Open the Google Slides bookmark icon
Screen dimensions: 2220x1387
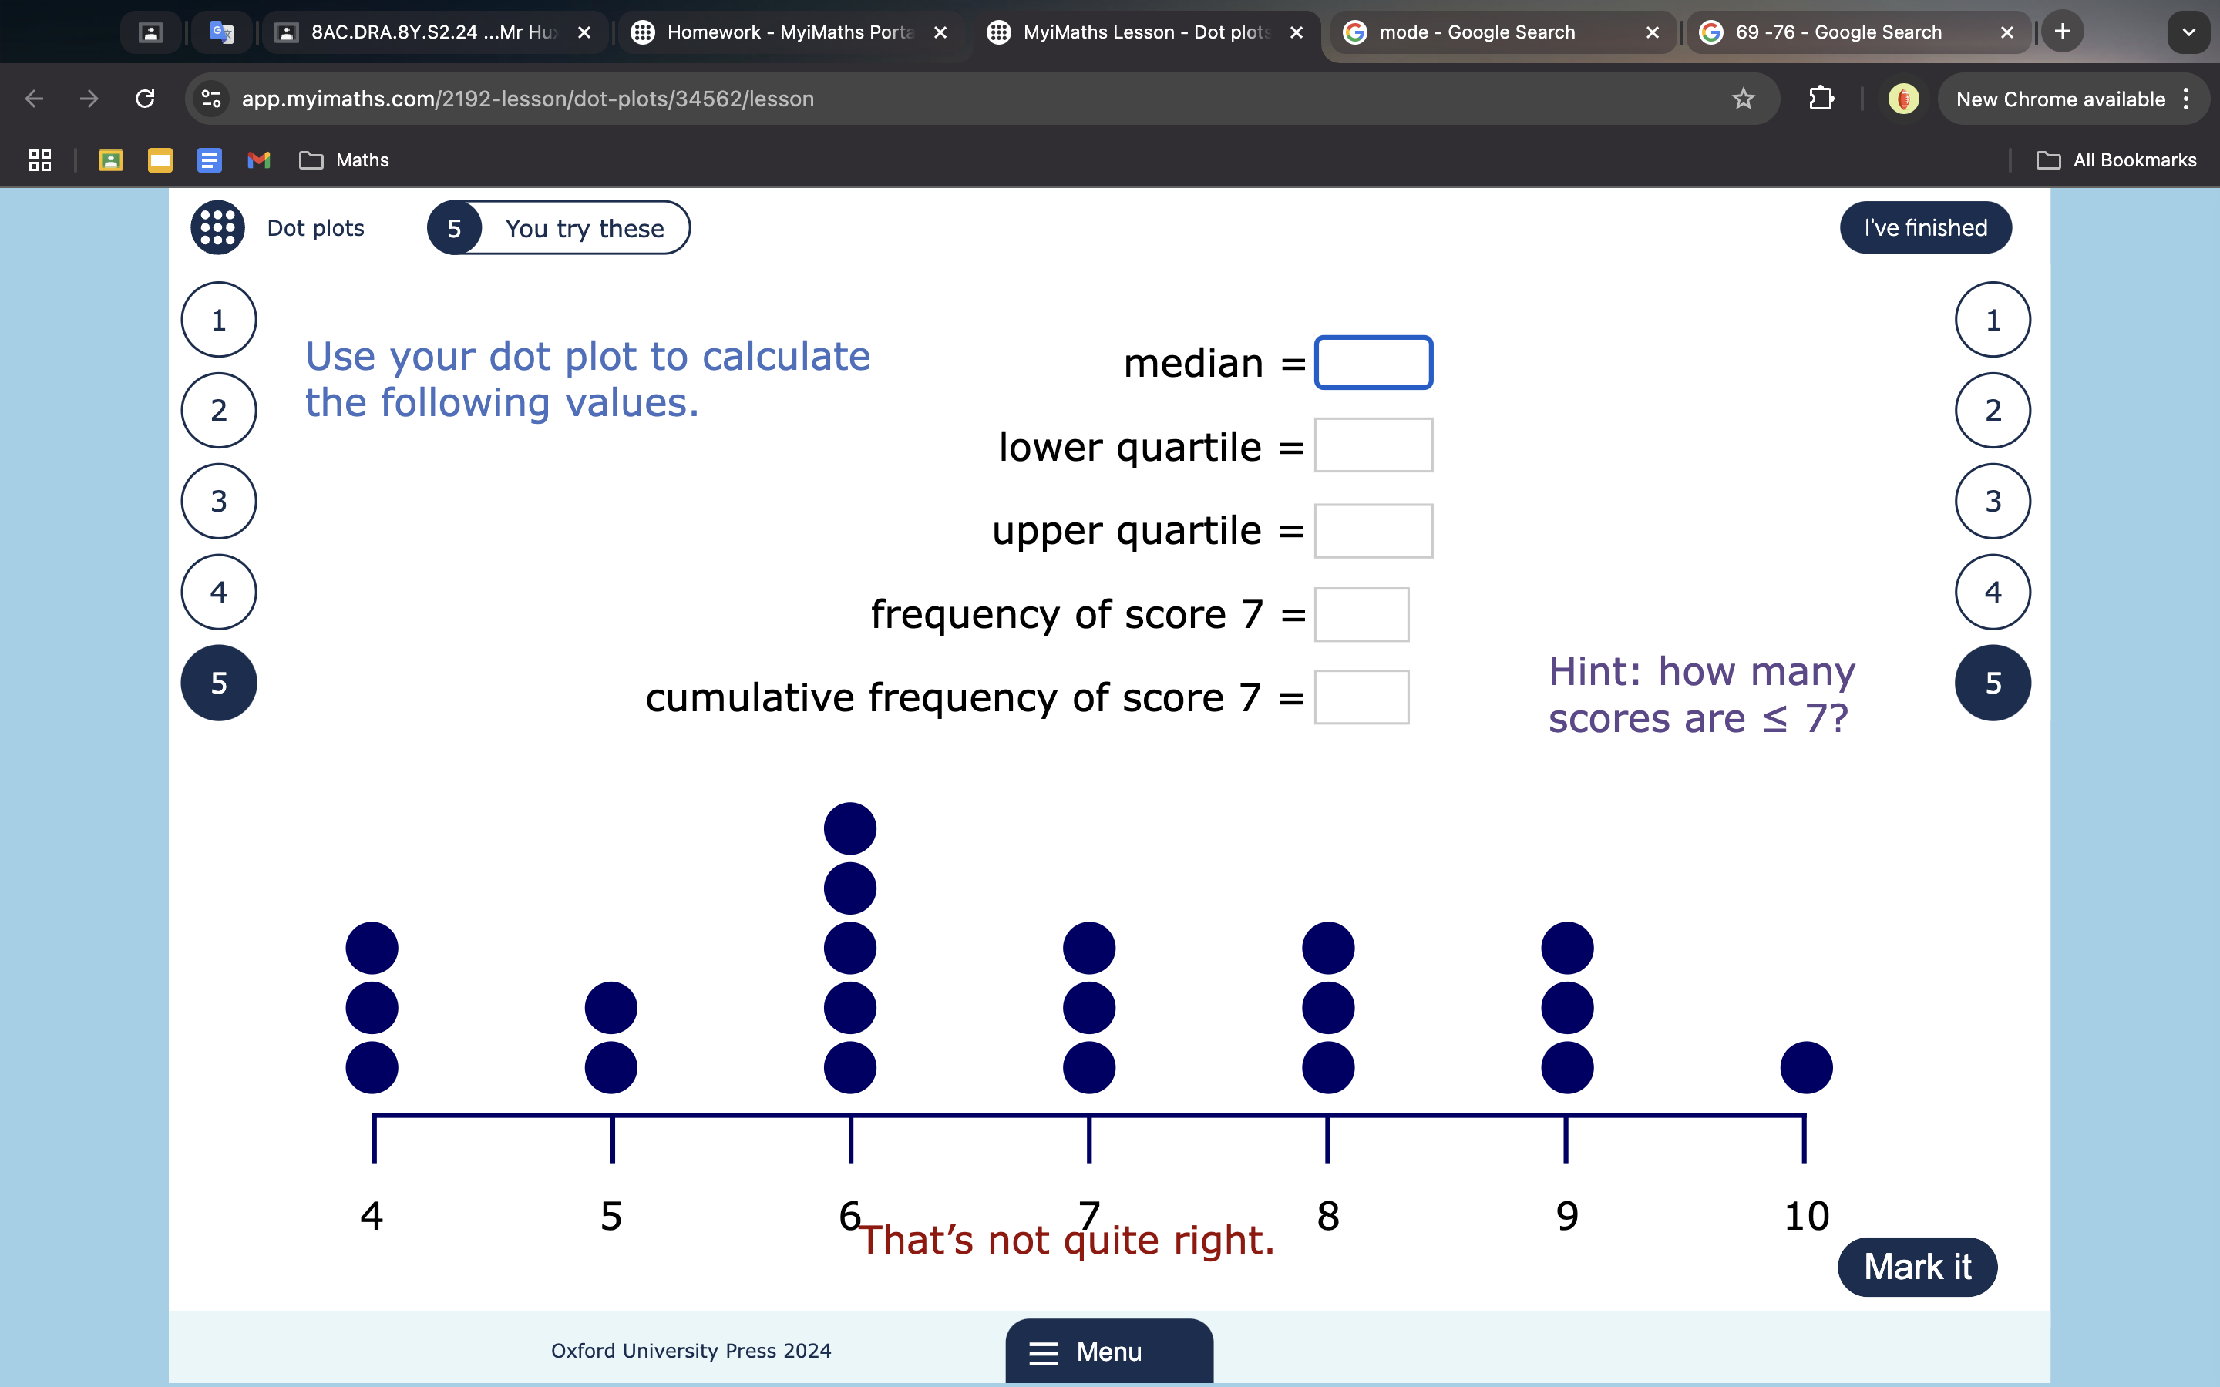click(160, 160)
